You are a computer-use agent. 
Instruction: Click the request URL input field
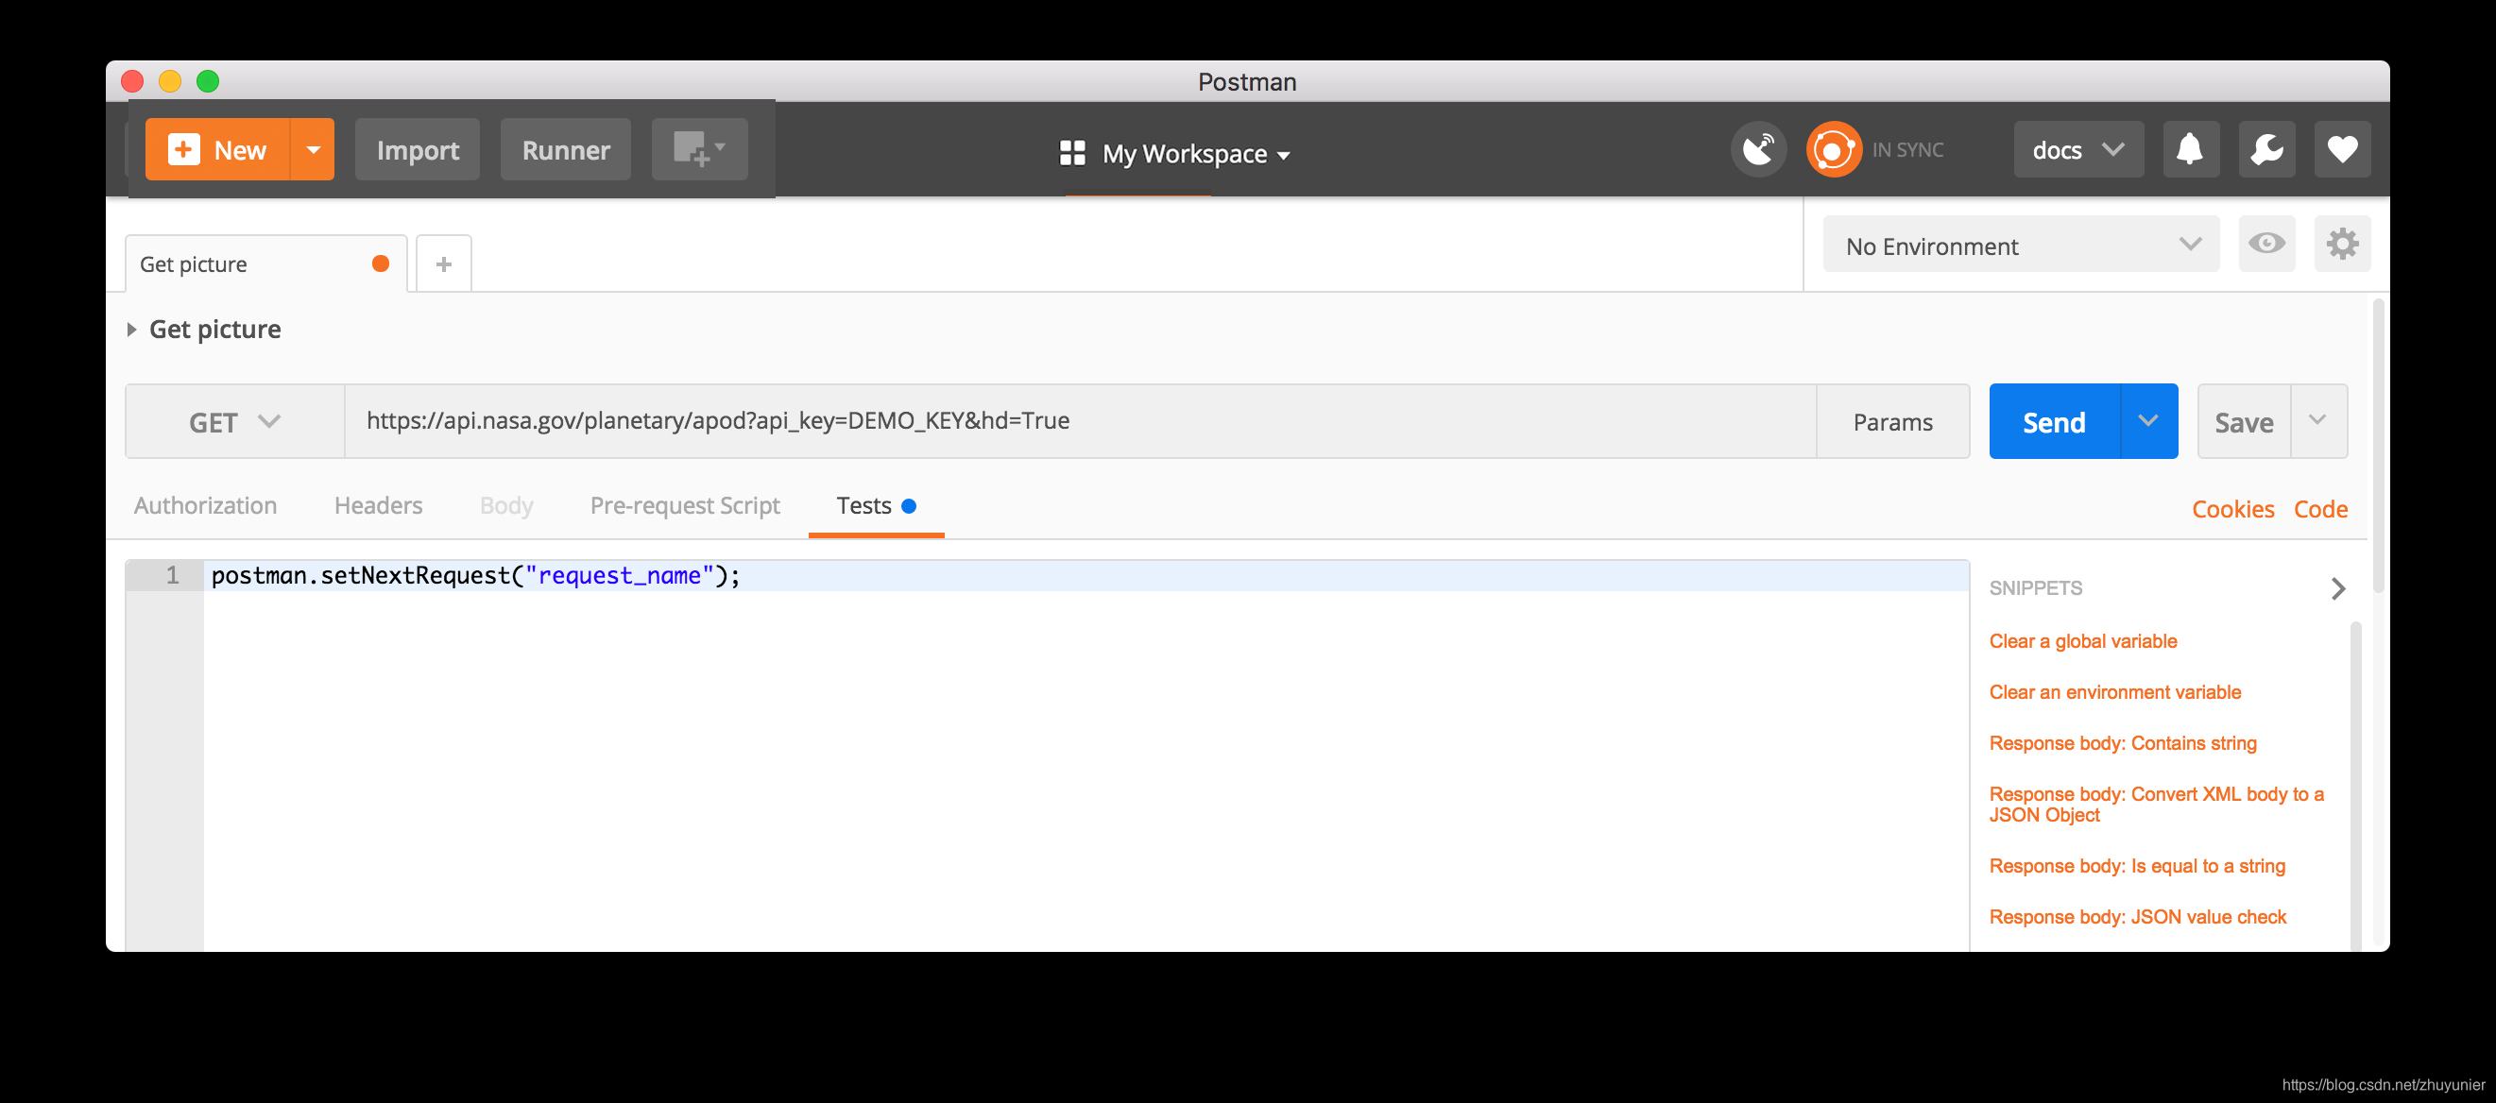point(1080,421)
